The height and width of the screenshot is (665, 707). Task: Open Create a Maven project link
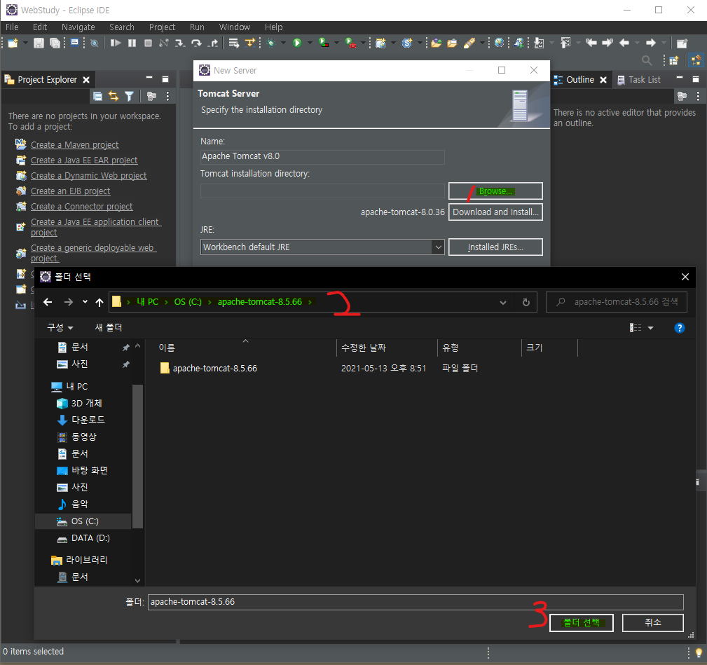(74, 145)
